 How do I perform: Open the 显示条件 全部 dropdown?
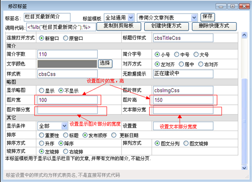click(53, 126)
